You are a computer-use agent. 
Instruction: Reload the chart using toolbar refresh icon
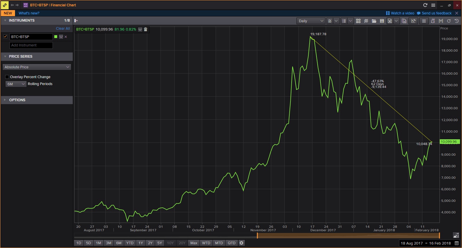(449, 21)
